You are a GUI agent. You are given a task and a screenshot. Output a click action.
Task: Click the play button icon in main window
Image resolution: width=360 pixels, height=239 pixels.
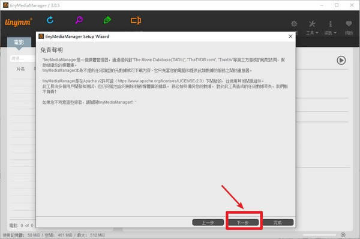click(x=341, y=60)
